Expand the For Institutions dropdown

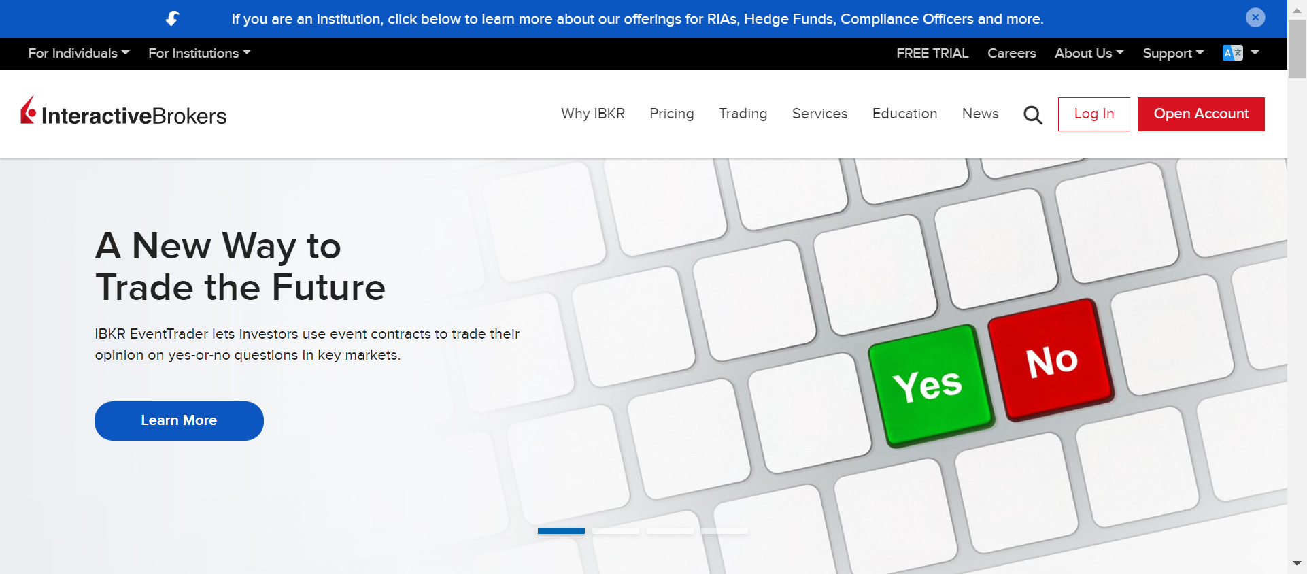coord(199,53)
